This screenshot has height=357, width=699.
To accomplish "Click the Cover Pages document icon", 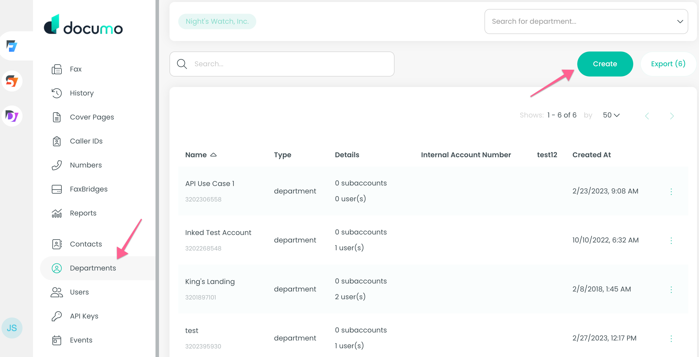I will click(57, 117).
